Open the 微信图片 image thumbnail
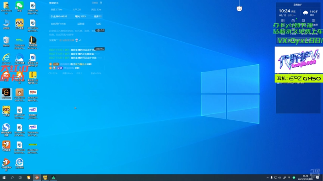The image size is (323, 181). (x=33, y=113)
